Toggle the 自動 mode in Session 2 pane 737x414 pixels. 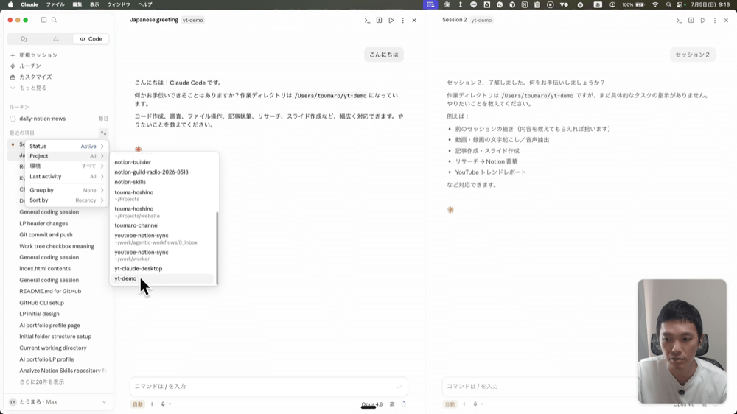click(x=450, y=404)
